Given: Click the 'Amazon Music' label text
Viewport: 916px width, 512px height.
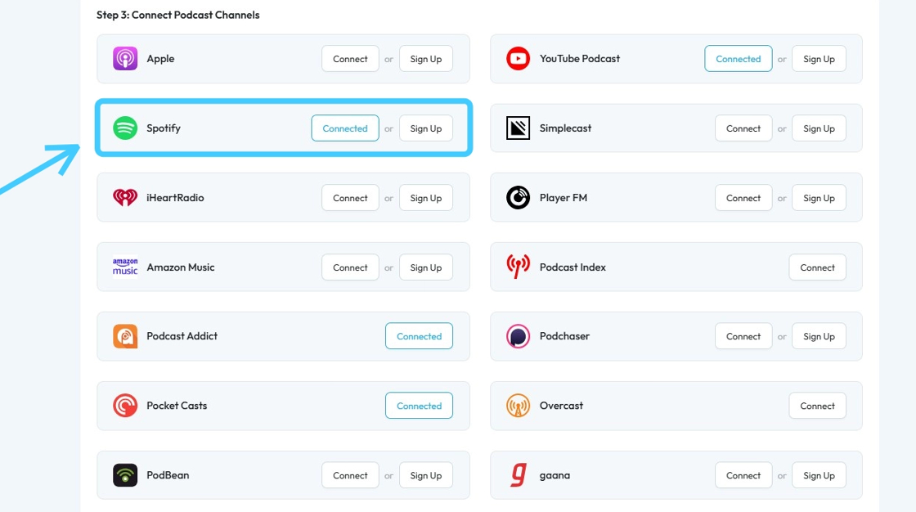Looking at the screenshot, I should click(x=181, y=267).
